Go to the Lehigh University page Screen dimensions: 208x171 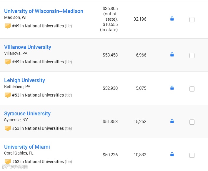(x=24, y=80)
